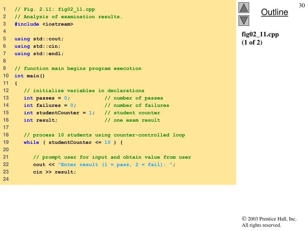
Task: Click the down arrow navigation icon
Action: pos(244,21)
